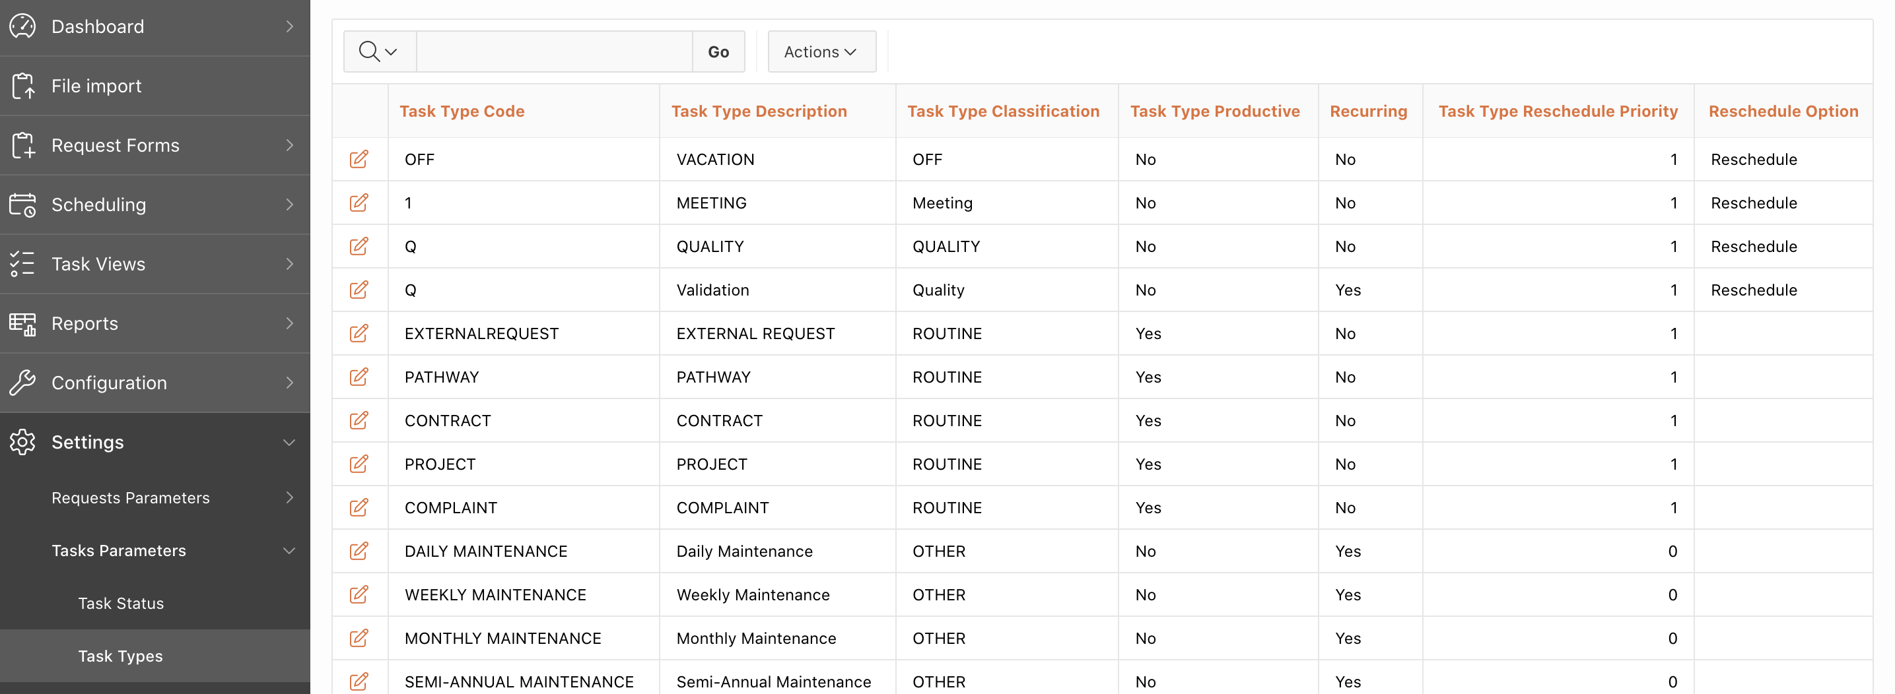1895x694 pixels.
Task: Edit the Weekly Maintenance row
Action: point(359,595)
